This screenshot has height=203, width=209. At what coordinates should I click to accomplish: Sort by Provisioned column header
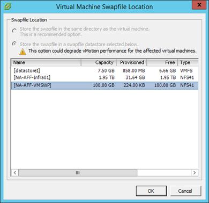point(132,62)
